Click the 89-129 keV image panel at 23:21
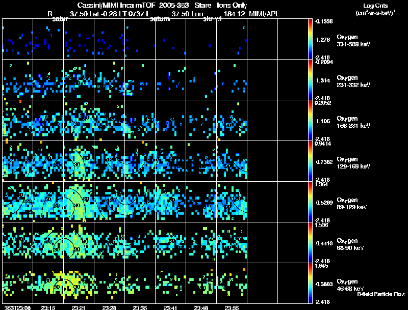 [79, 202]
